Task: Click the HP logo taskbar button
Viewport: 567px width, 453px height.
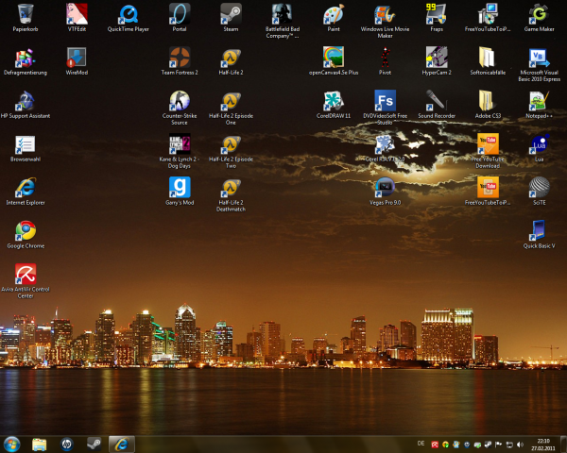Action: (x=66, y=445)
